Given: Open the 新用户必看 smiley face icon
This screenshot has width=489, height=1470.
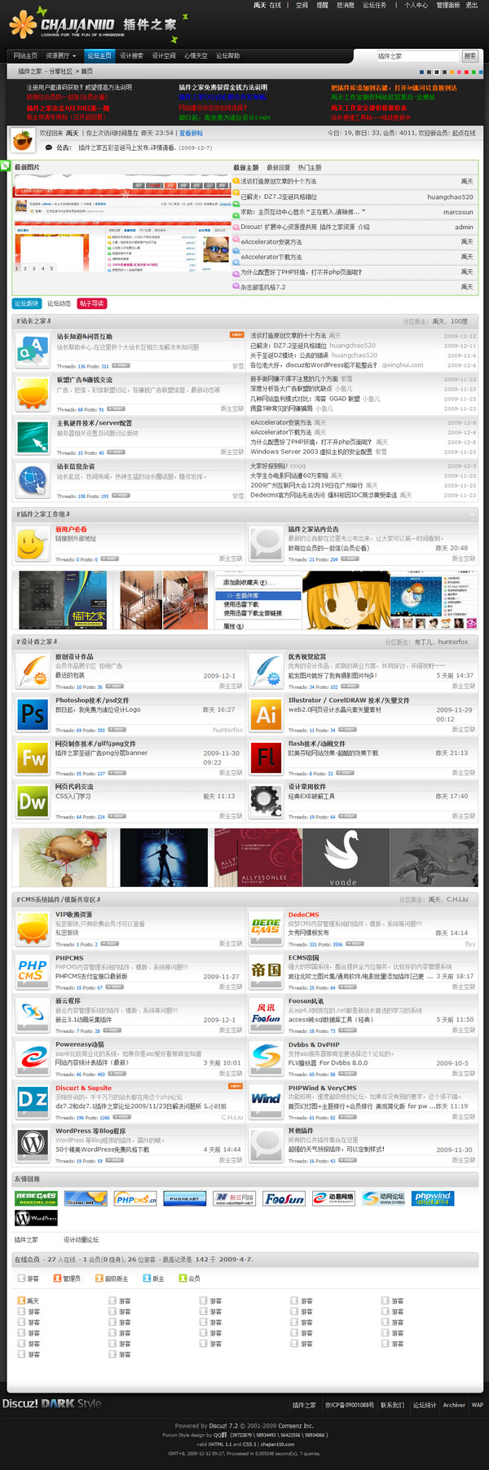Looking at the screenshot, I should tap(33, 544).
